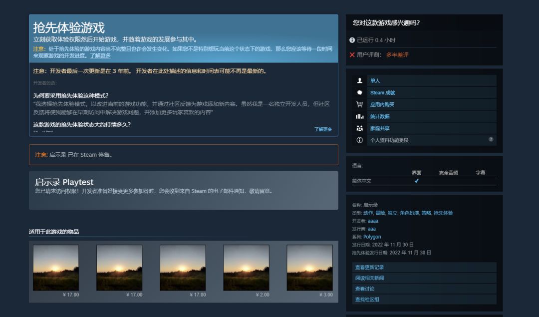The height and width of the screenshot is (317, 539).
Task: Select the ¥ 3.00 item thumbnail
Action: (x=310, y=268)
